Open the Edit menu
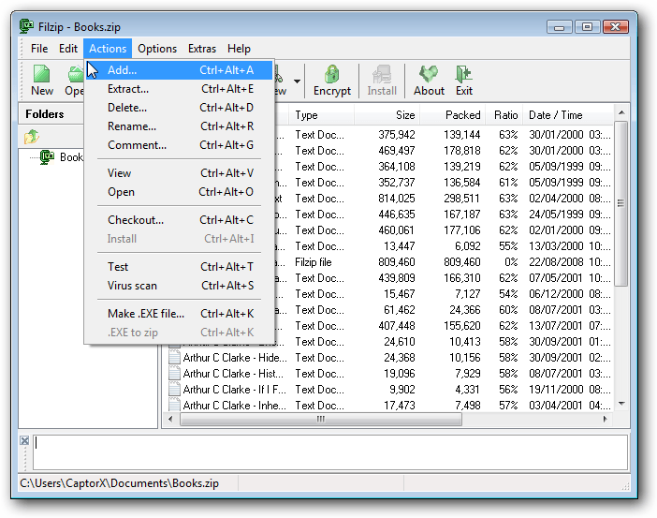This screenshot has width=657, height=518. click(x=68, y=49)
